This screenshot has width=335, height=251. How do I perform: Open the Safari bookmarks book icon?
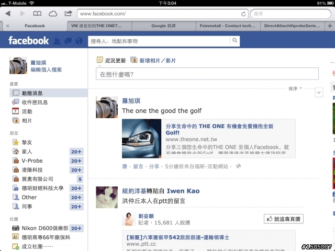click(37, 14)
